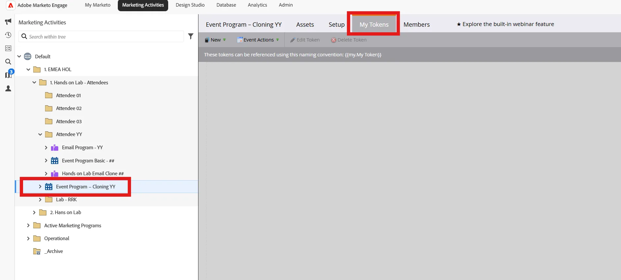Screen dimensions: 621x280
Task: Click the Delete Token red X icon
Action: pyautogui.click(x=334, y=40)
